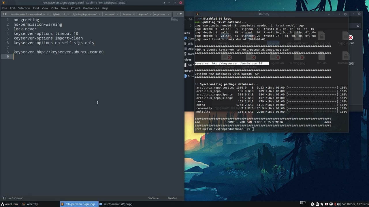Toggle the microphone tray icon

click(335, 204)
